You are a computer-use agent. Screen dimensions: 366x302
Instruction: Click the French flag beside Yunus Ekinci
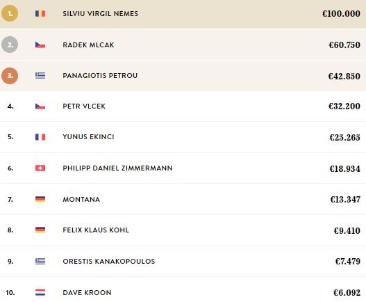[x=40, y=137]
